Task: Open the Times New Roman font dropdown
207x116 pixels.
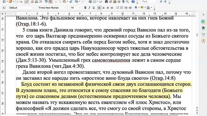Action: (x=65, y=8)
